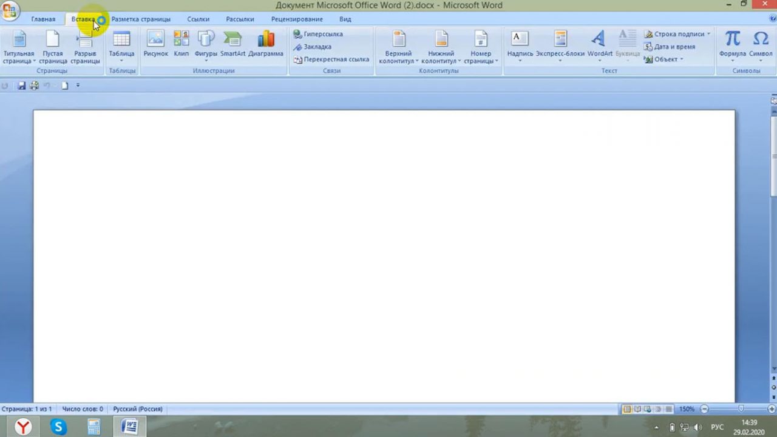Insert a chart with Диаграмма
The height and width of the screenshot is (437, 777).
[265, 44]
